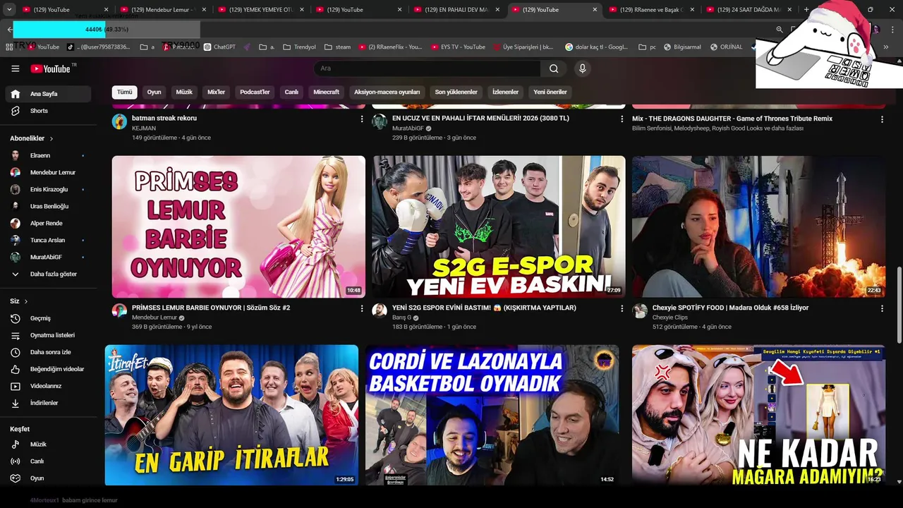Expand Daha fazla göster in subscriptions

click(48, 274)
